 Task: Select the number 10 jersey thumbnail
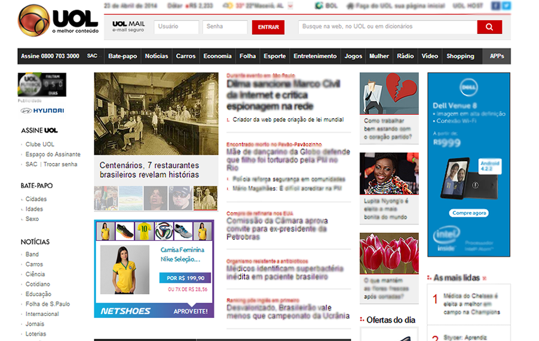pos(144,231)
